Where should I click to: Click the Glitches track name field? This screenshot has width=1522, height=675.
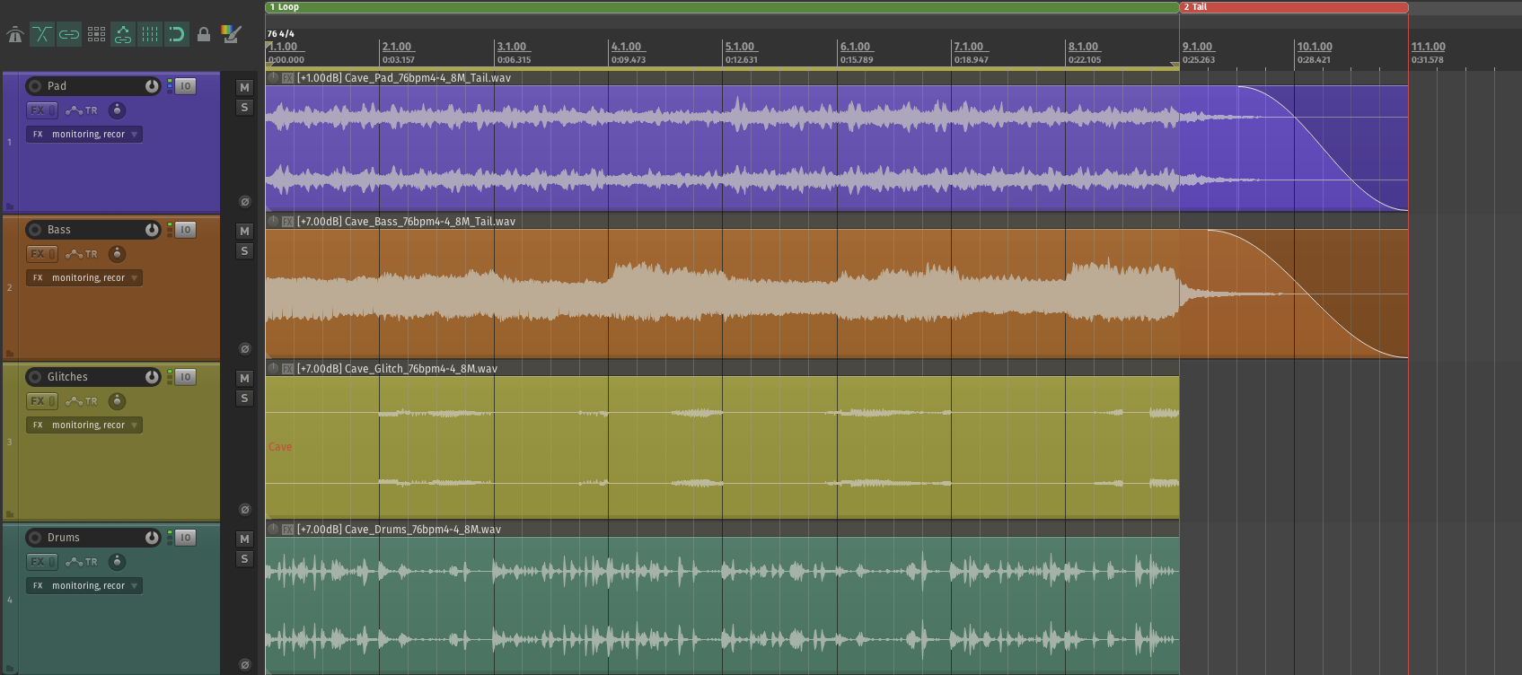[x=93, y=377]
